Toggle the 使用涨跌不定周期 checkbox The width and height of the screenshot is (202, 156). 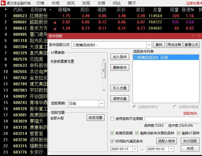[112, 119]
